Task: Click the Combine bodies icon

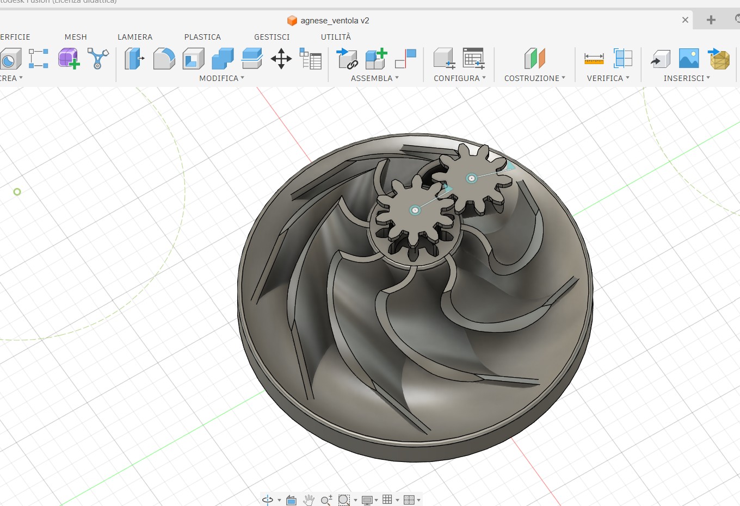Action: [x=223, y=59]
